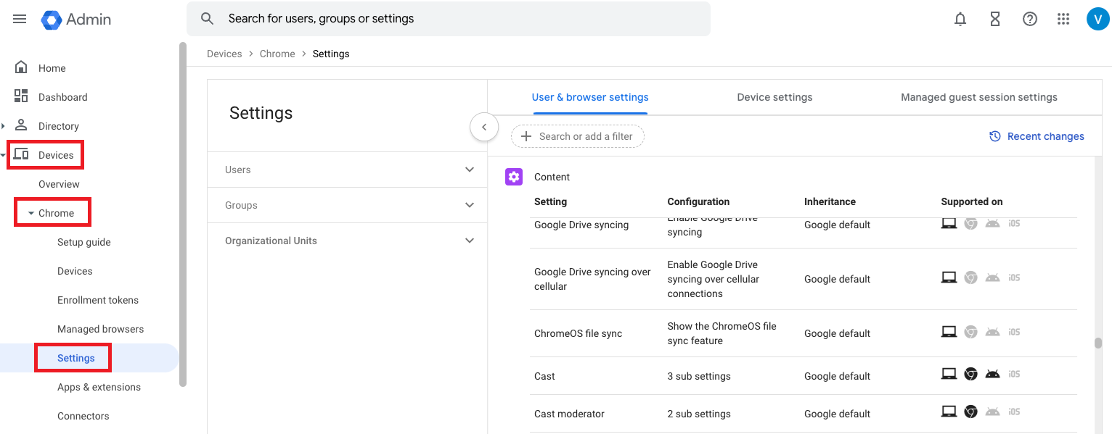Screen dimensions: 1112x434
Task: Click Recent changes link
Action: point(1046,136)
